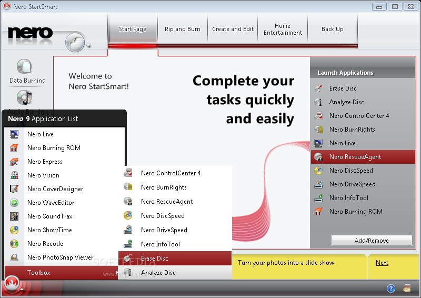The width and height of the screenshot is (421, 298).
Task: Click the Nero Burning ROM icon in application list
Action: point(15,148)
